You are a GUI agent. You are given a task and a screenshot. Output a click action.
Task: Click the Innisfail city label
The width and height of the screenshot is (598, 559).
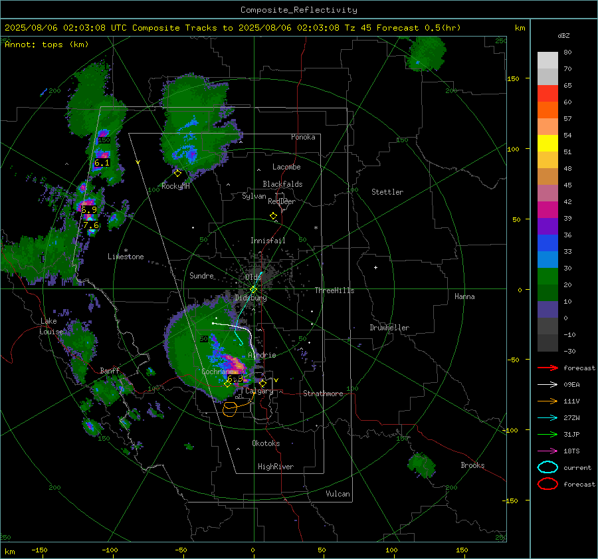(268, 241)
